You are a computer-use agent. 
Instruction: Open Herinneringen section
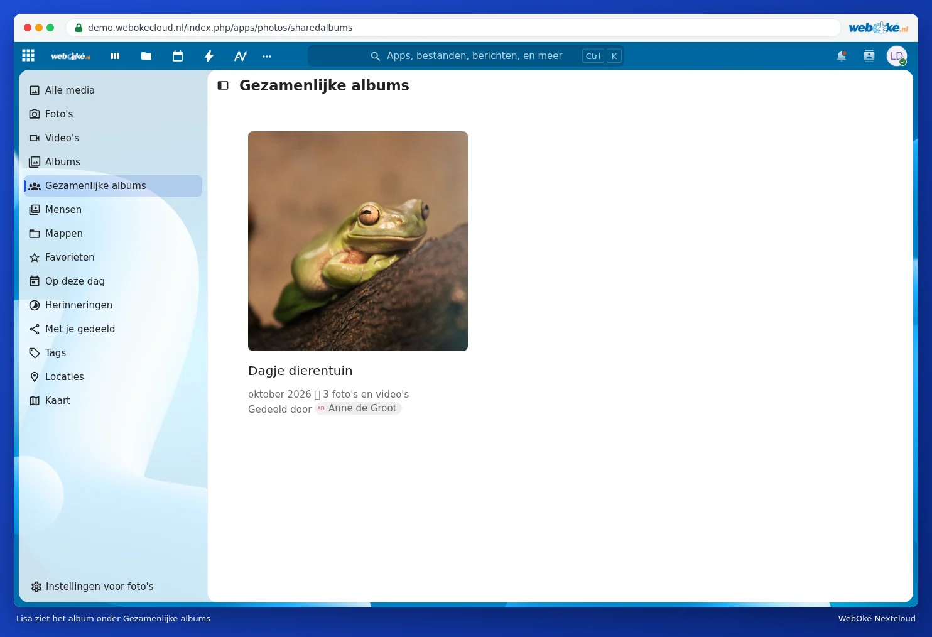pyautogui.click(x=113, y=305)
